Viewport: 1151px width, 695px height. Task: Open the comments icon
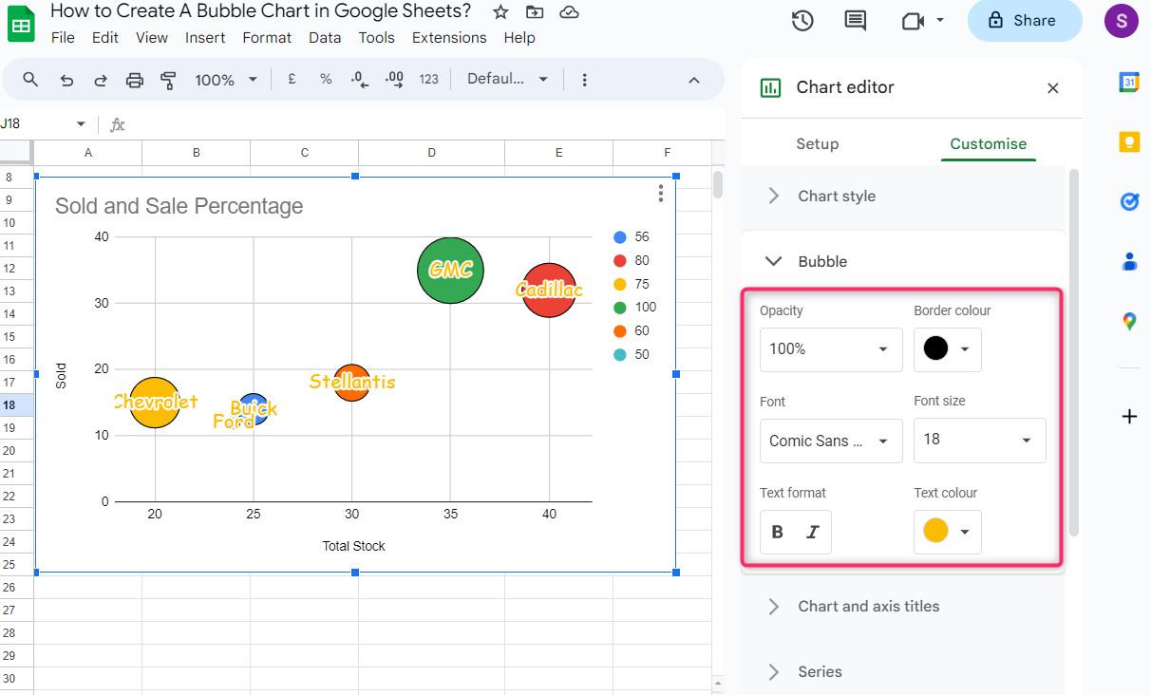[x=856, y=21]
